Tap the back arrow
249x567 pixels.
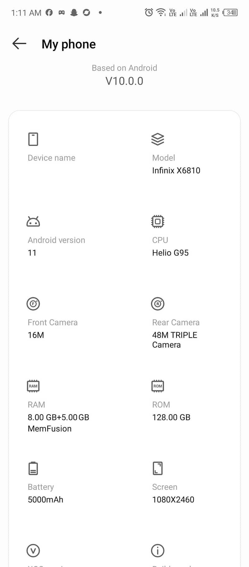pos(19,44)
